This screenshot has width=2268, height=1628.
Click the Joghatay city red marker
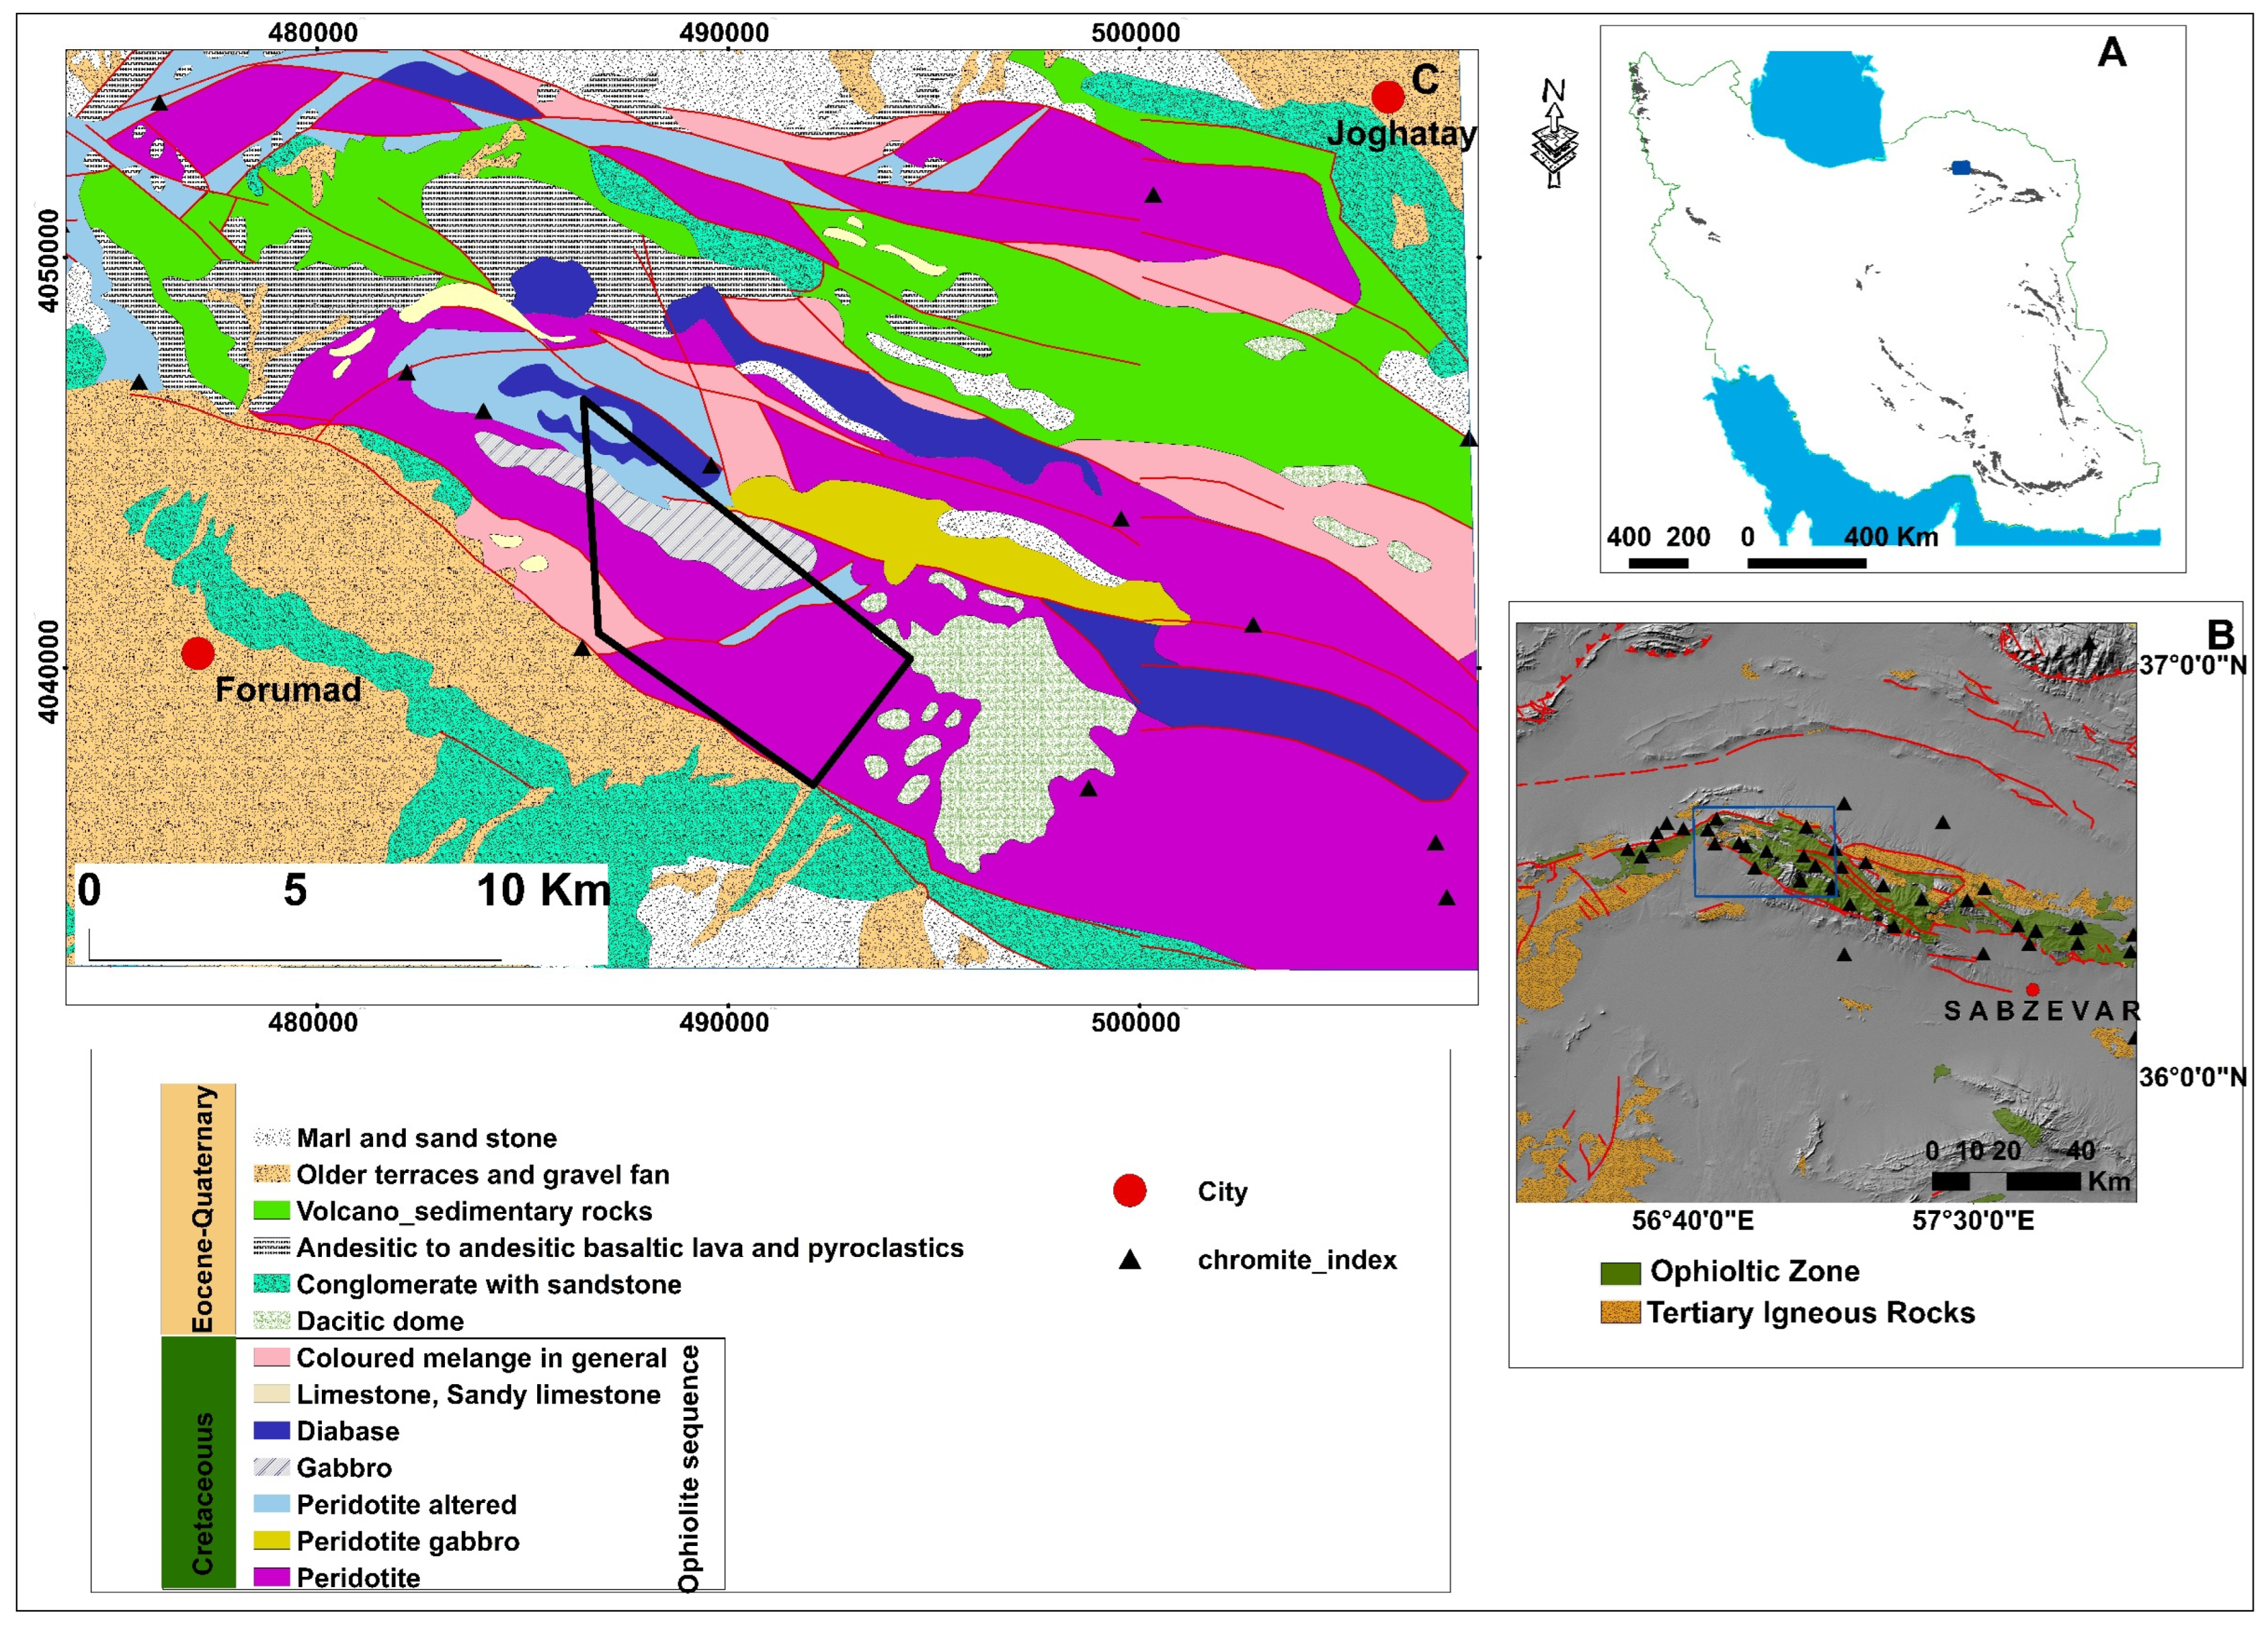tap(1387, 97)
